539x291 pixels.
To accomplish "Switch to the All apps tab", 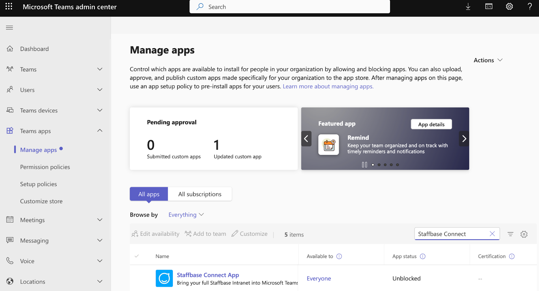I will click(149, 194).
